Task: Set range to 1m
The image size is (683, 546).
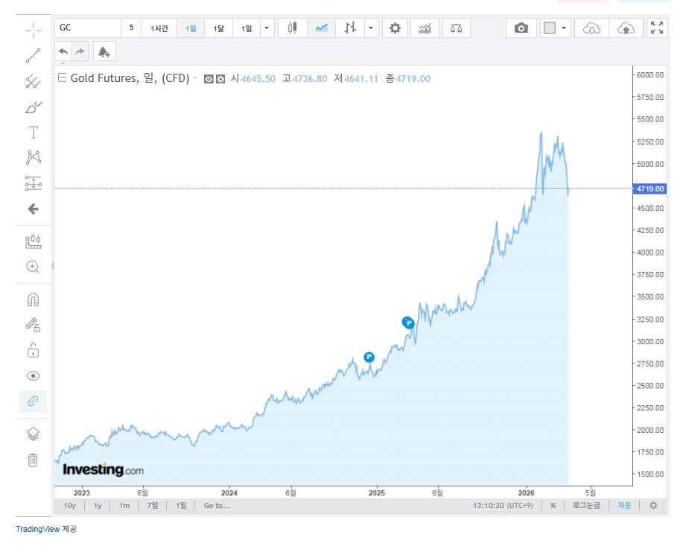Action: (x=124, y=506)
